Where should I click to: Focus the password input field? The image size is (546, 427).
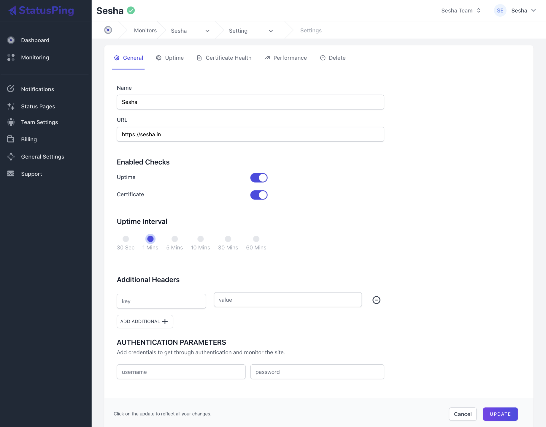tap(317, 372)
